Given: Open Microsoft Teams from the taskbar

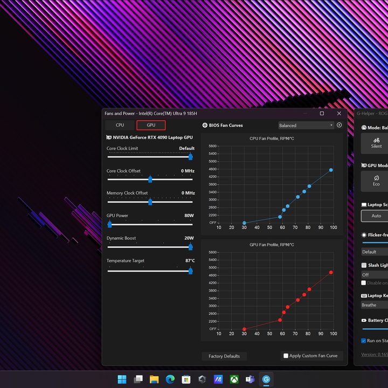Looking at the screenshot, I should click(250, 379).
